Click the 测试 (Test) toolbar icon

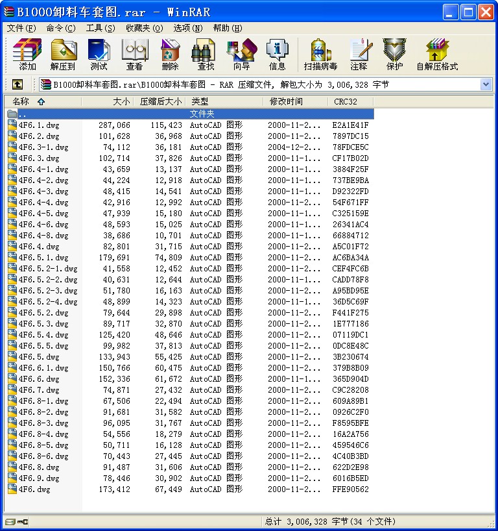click(x=99, y=50)
